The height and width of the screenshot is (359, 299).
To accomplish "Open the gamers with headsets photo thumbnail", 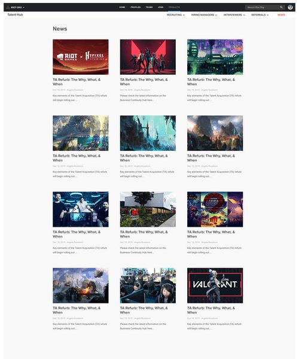I will click(148, 285).
